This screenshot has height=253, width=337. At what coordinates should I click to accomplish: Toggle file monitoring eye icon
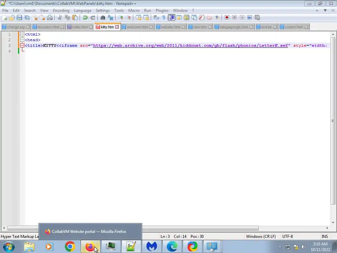[217, 18]
